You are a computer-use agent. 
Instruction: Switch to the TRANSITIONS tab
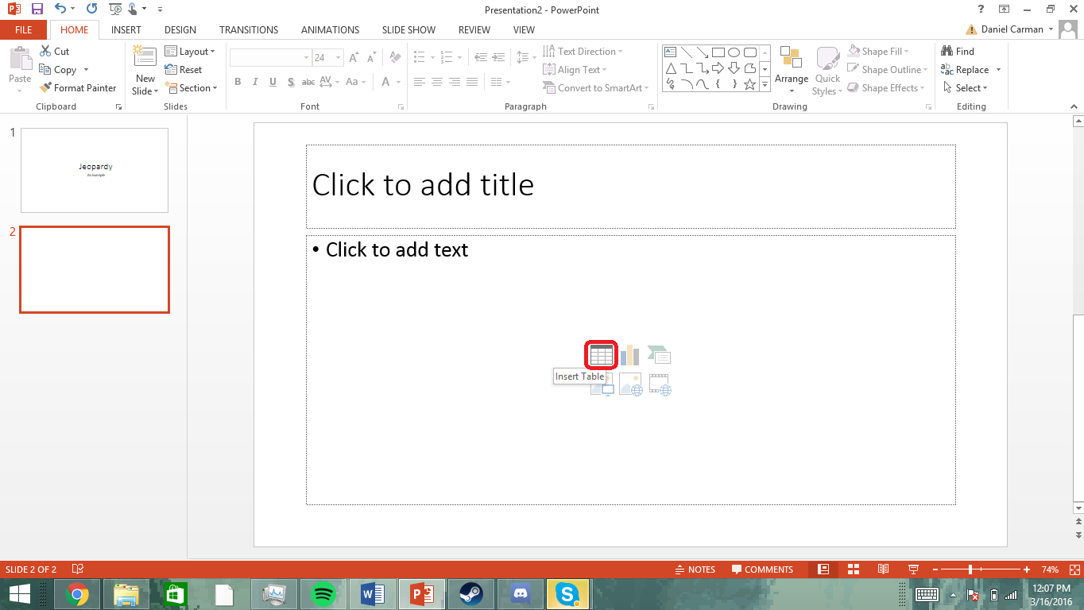tap(249, 30)
